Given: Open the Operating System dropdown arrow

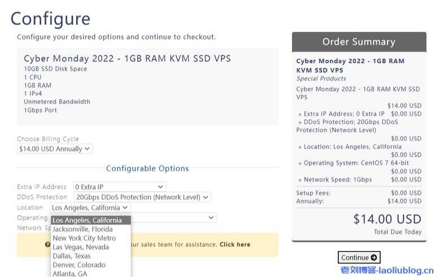Looking at the screenshot, I should (211, 218).
